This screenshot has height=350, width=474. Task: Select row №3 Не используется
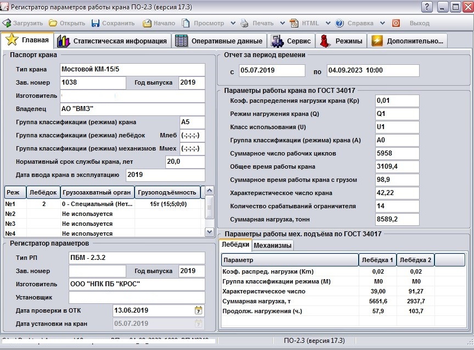pyautogui.click(x=105, y=224)
